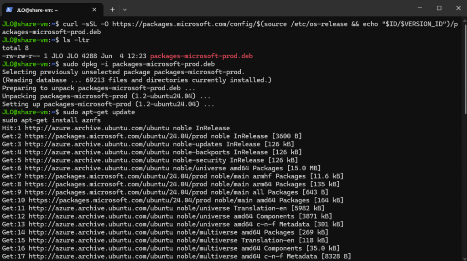The image size is (467, 261).
Task: Minimize the terminal window
Action: [420, 8]
